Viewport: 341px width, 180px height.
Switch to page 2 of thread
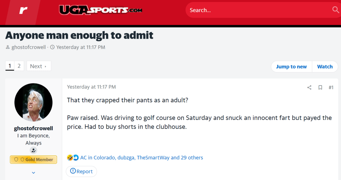pos(19,66)
